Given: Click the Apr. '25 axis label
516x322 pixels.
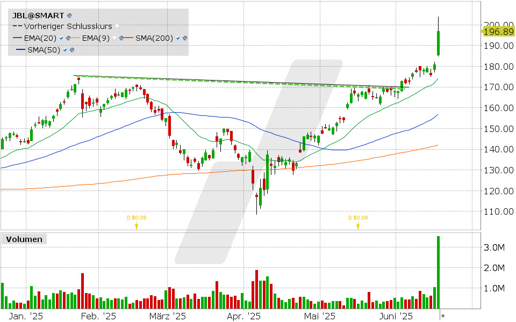Looking at the screenshot, I should coord(244,316).
